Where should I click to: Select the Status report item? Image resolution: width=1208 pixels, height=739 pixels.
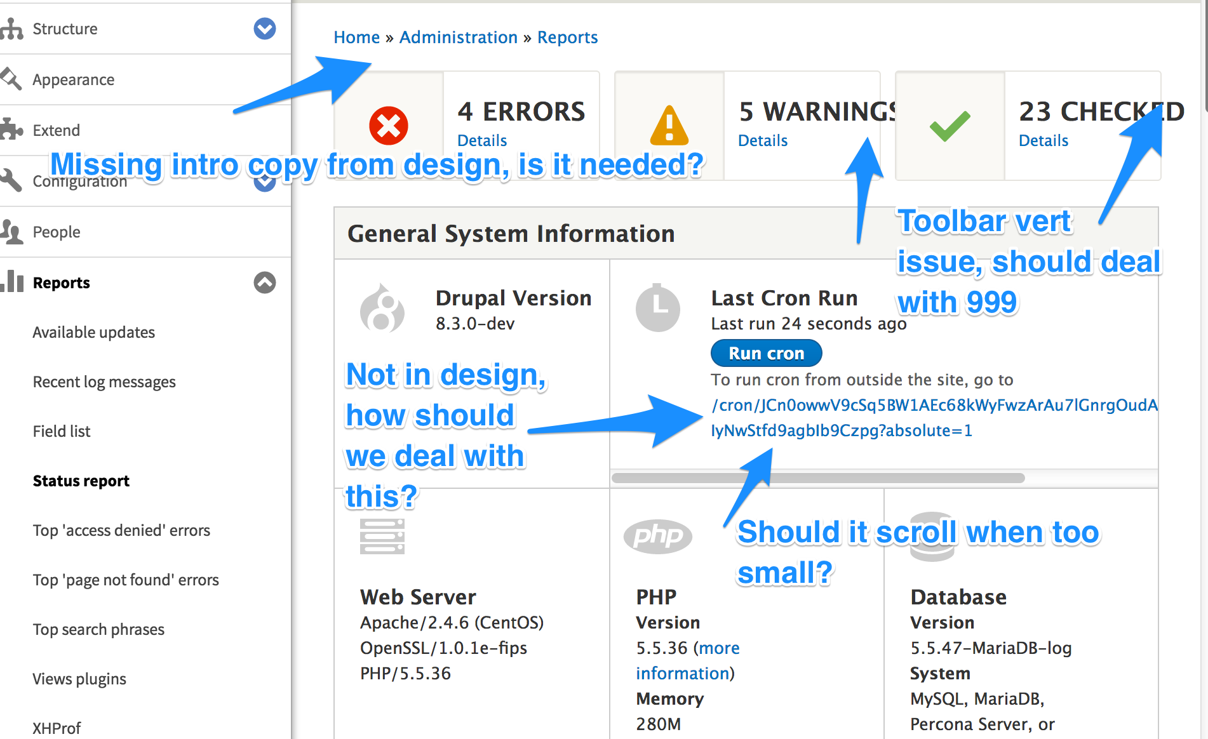[x=81, y=481]
